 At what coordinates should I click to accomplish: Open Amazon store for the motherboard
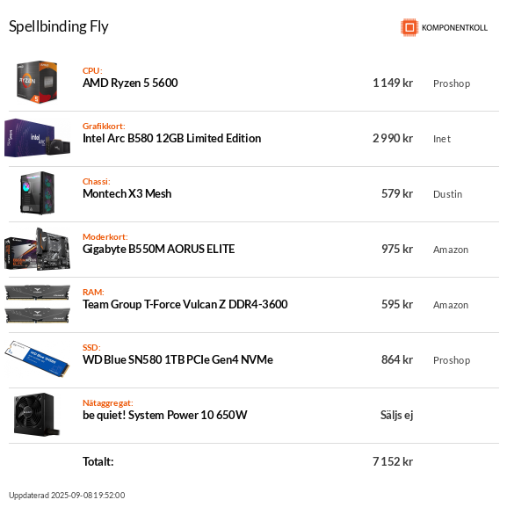(x=451, y=250)
